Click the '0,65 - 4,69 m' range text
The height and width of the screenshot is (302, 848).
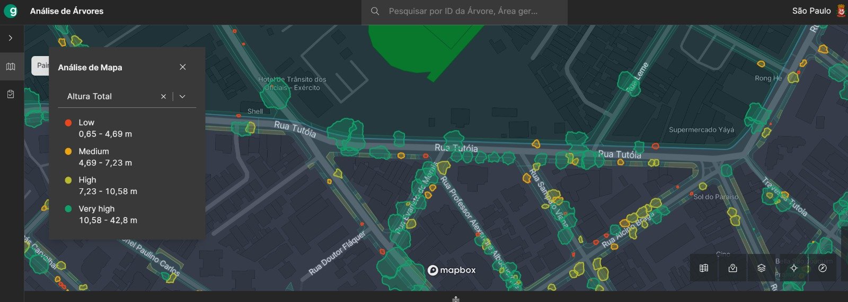coord(105,134)
